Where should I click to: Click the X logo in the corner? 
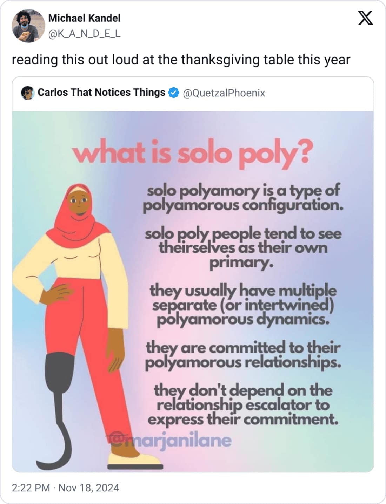pyautogui.click(x=365, y=19)
